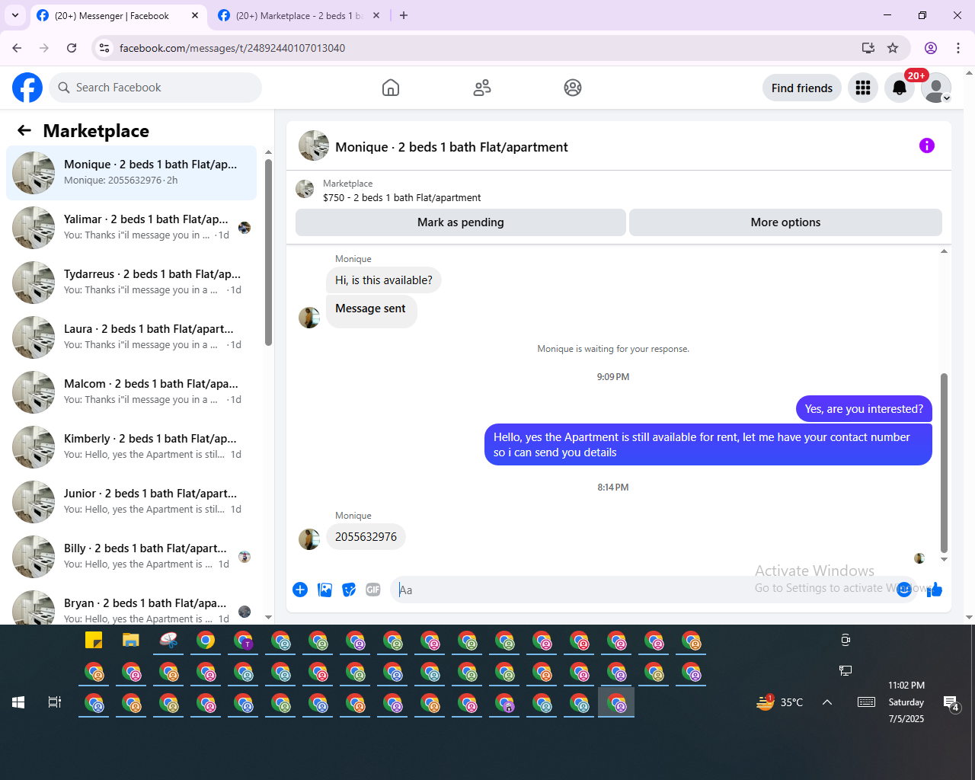Click More options button

(x=785, y=222)
